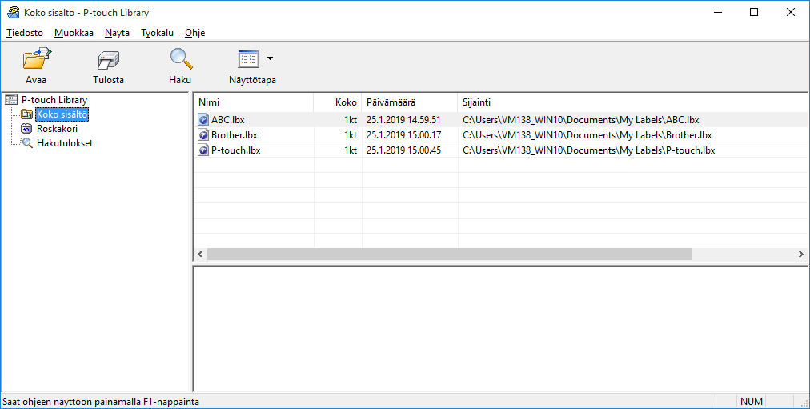Click the 1kt size of Brother.lbx

[x=351, y=135]
